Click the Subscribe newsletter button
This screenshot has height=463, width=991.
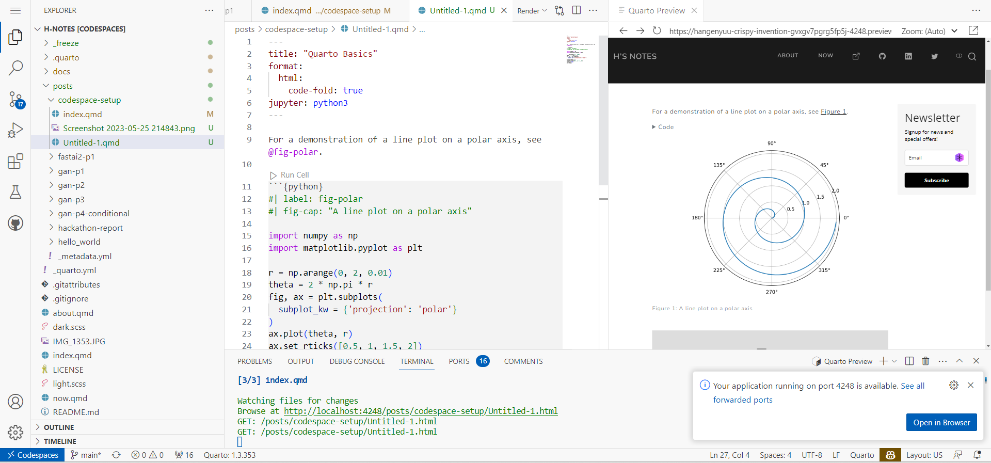point(936,180)
